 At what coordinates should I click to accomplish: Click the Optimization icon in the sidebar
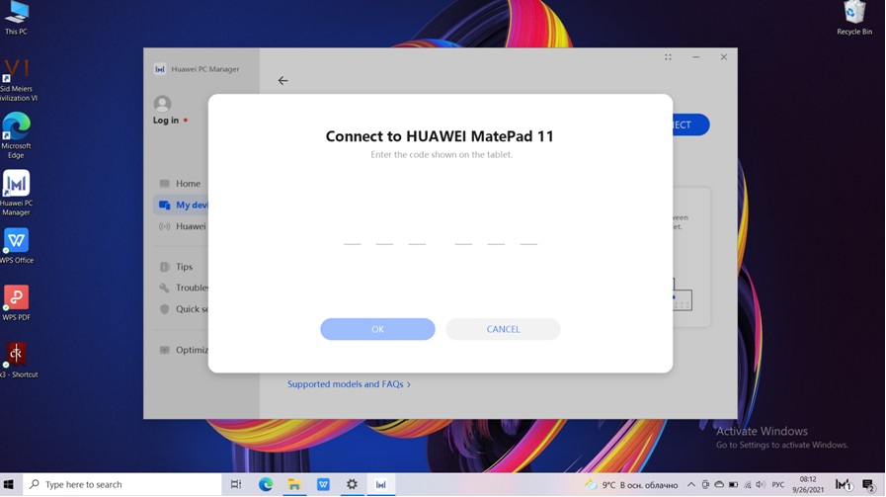click(165, 350)
